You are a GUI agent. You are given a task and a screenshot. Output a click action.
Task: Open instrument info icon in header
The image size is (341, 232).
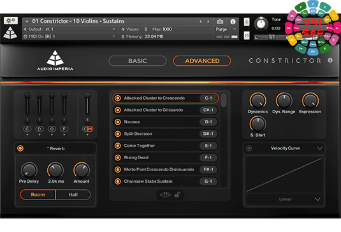[233, 22]
